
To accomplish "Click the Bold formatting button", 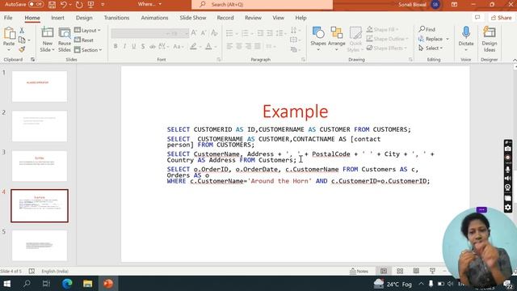I will (116, 47).
